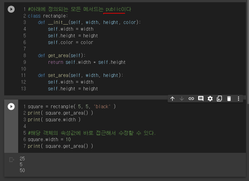The width and height of the screenshot is (249, 181).
Task: Move cell up with the arrow icon
Action: pos(172,98)
